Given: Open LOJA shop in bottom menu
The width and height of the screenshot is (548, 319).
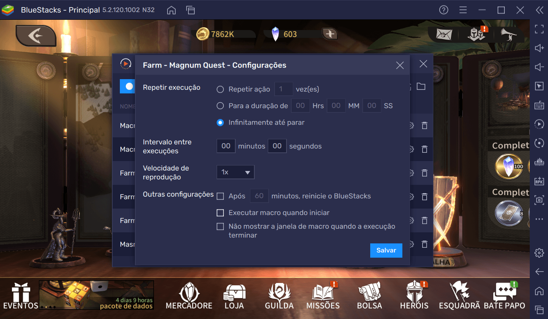Looking at the screenshot, I should pos(234,296).
